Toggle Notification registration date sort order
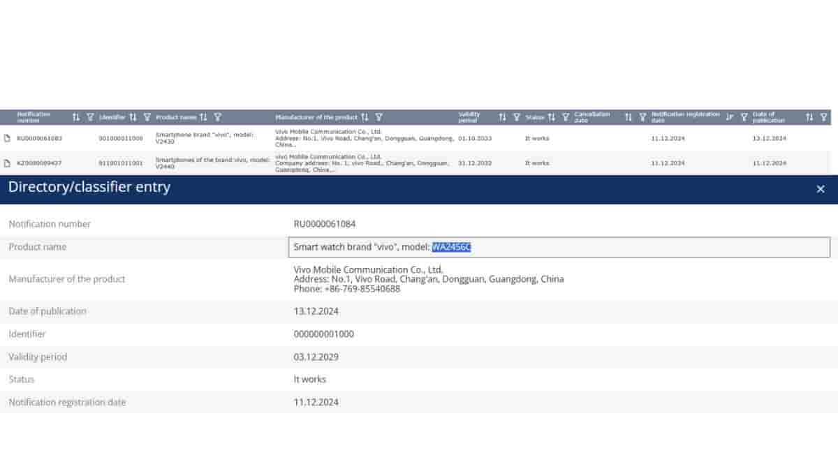Viewport: 838px width, 471px height. click(730, 117)
